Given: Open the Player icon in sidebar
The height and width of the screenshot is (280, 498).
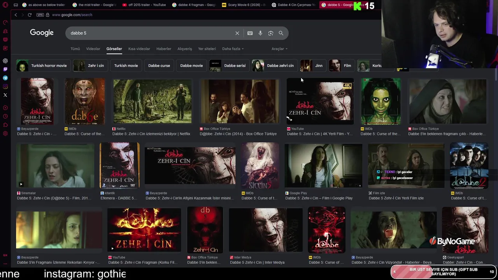Looking at the screenshot, I should (x=5, y=108).
